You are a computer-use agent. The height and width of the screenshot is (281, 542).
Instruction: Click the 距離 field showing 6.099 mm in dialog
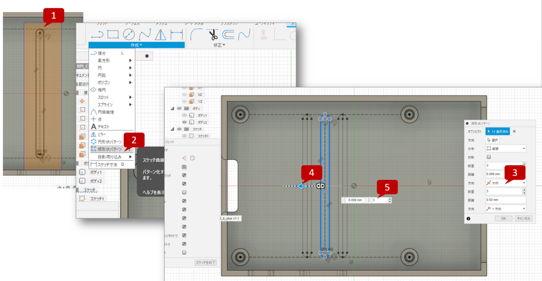tap(506, 174)
